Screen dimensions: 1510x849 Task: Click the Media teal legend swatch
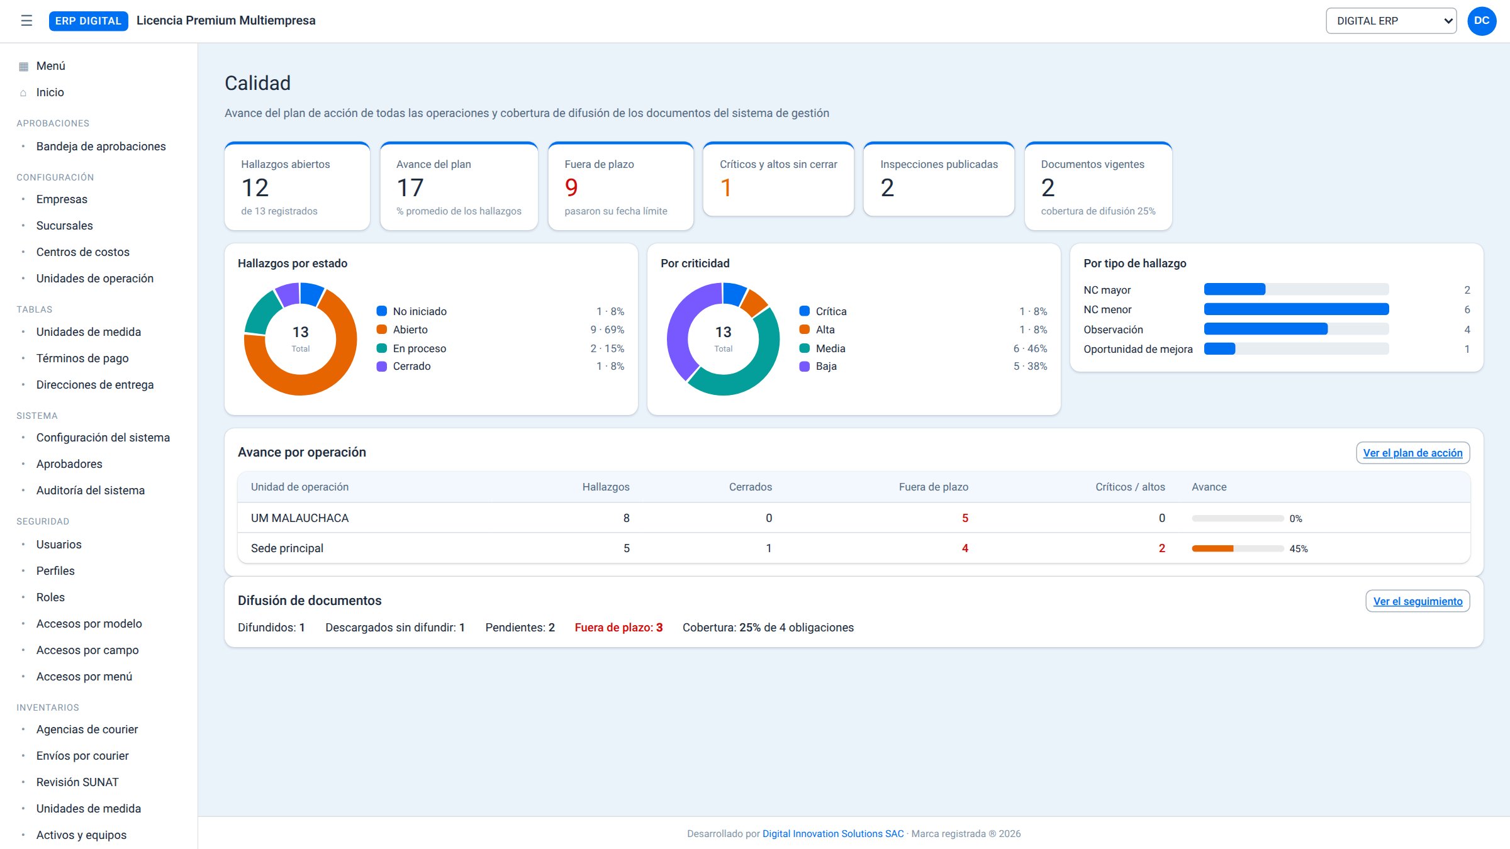click(x=804, y=348)
